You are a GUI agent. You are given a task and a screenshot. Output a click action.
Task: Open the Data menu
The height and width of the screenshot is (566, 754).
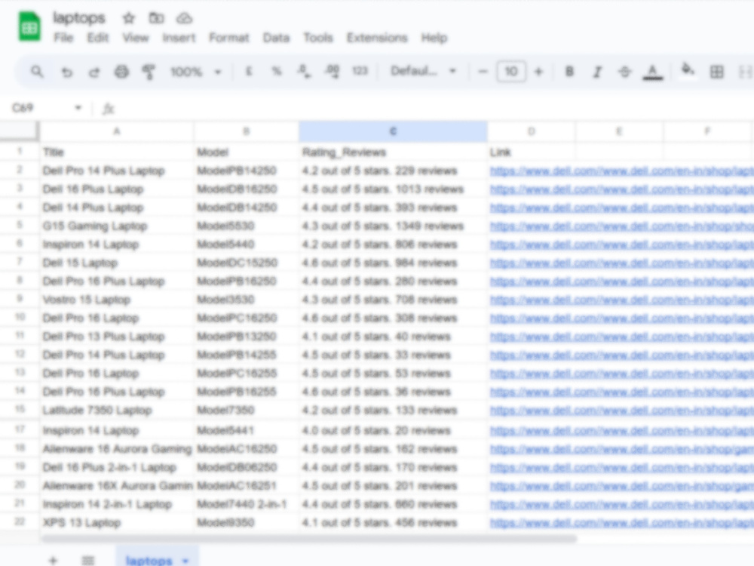(x=276, y=38)
